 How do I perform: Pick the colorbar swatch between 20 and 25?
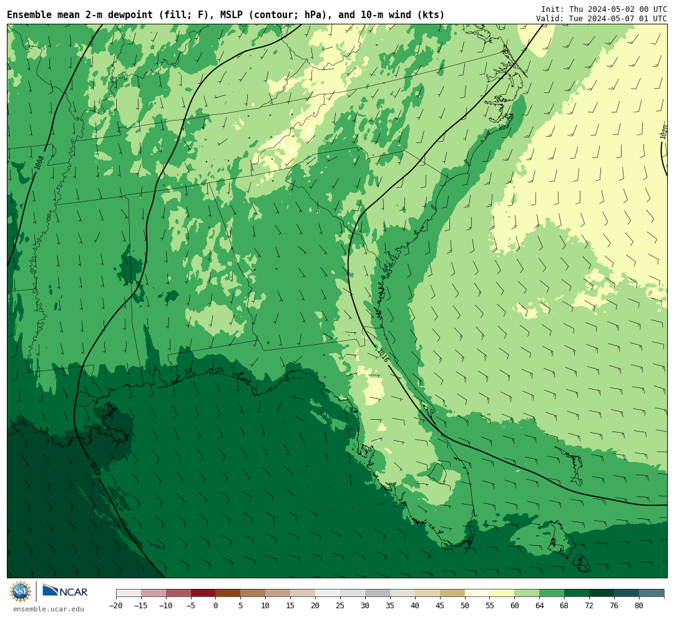(328, 593)
